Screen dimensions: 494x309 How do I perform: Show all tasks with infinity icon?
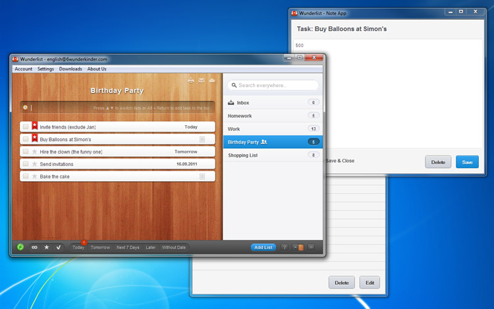click(34, 247)
